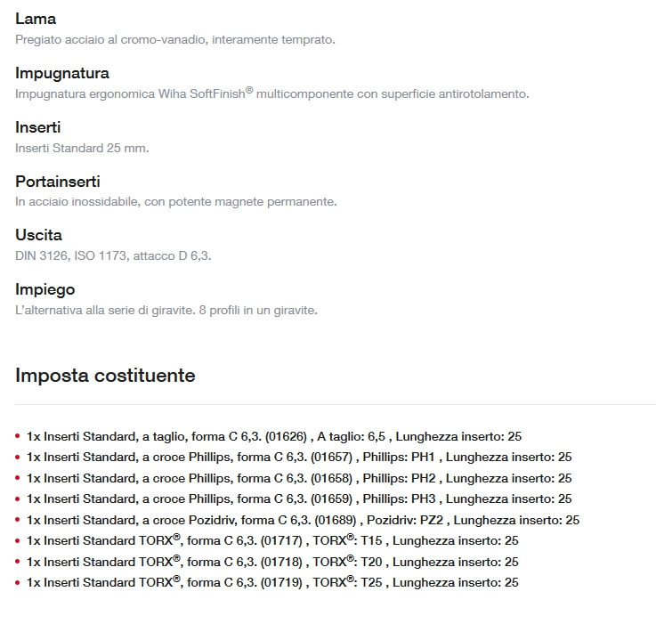Click the chrome-vanadium steel description text
Image resolution: width=656 pixels, height=624 pixels.
click(175, 39)
